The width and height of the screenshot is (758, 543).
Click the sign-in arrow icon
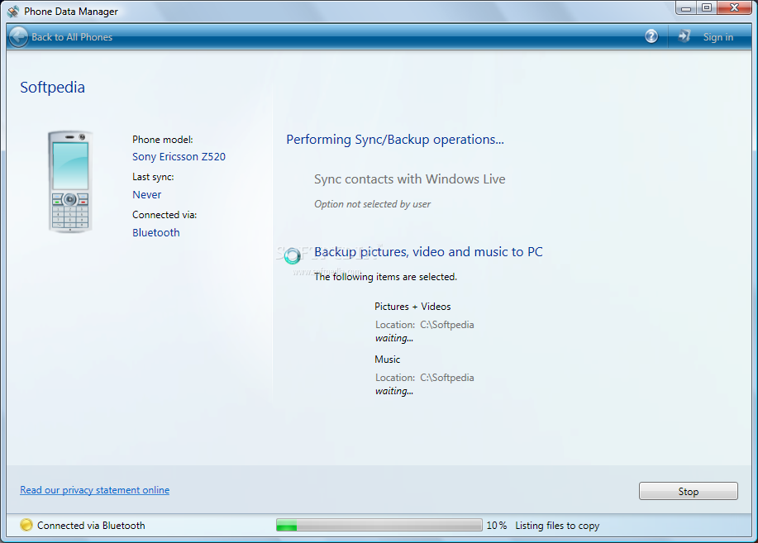[684, 36]
